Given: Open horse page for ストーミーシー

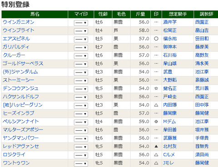Looking at the screenshot, I should click(19, 80).
